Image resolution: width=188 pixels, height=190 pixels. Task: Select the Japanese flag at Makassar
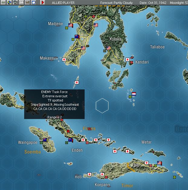point(64,60)
